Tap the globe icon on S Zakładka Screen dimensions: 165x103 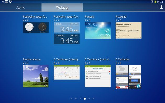(139, 87)
